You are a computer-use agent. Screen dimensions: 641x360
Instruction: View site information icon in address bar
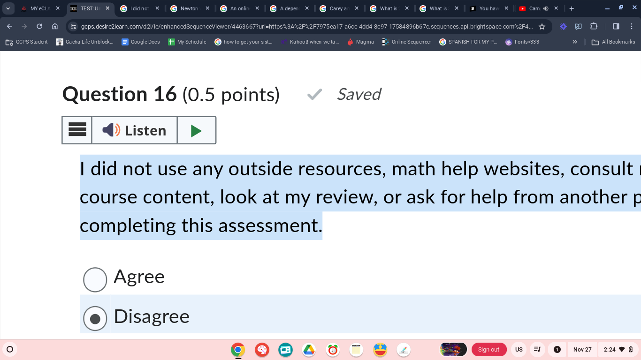(73, 27)
